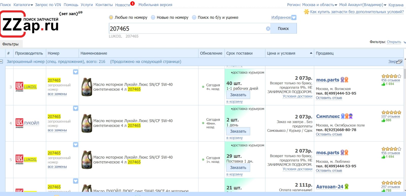Click 'Оставить отзыв' for Симплекс
The width and height of the screenshot is (406, 196).
pos(329,134)
